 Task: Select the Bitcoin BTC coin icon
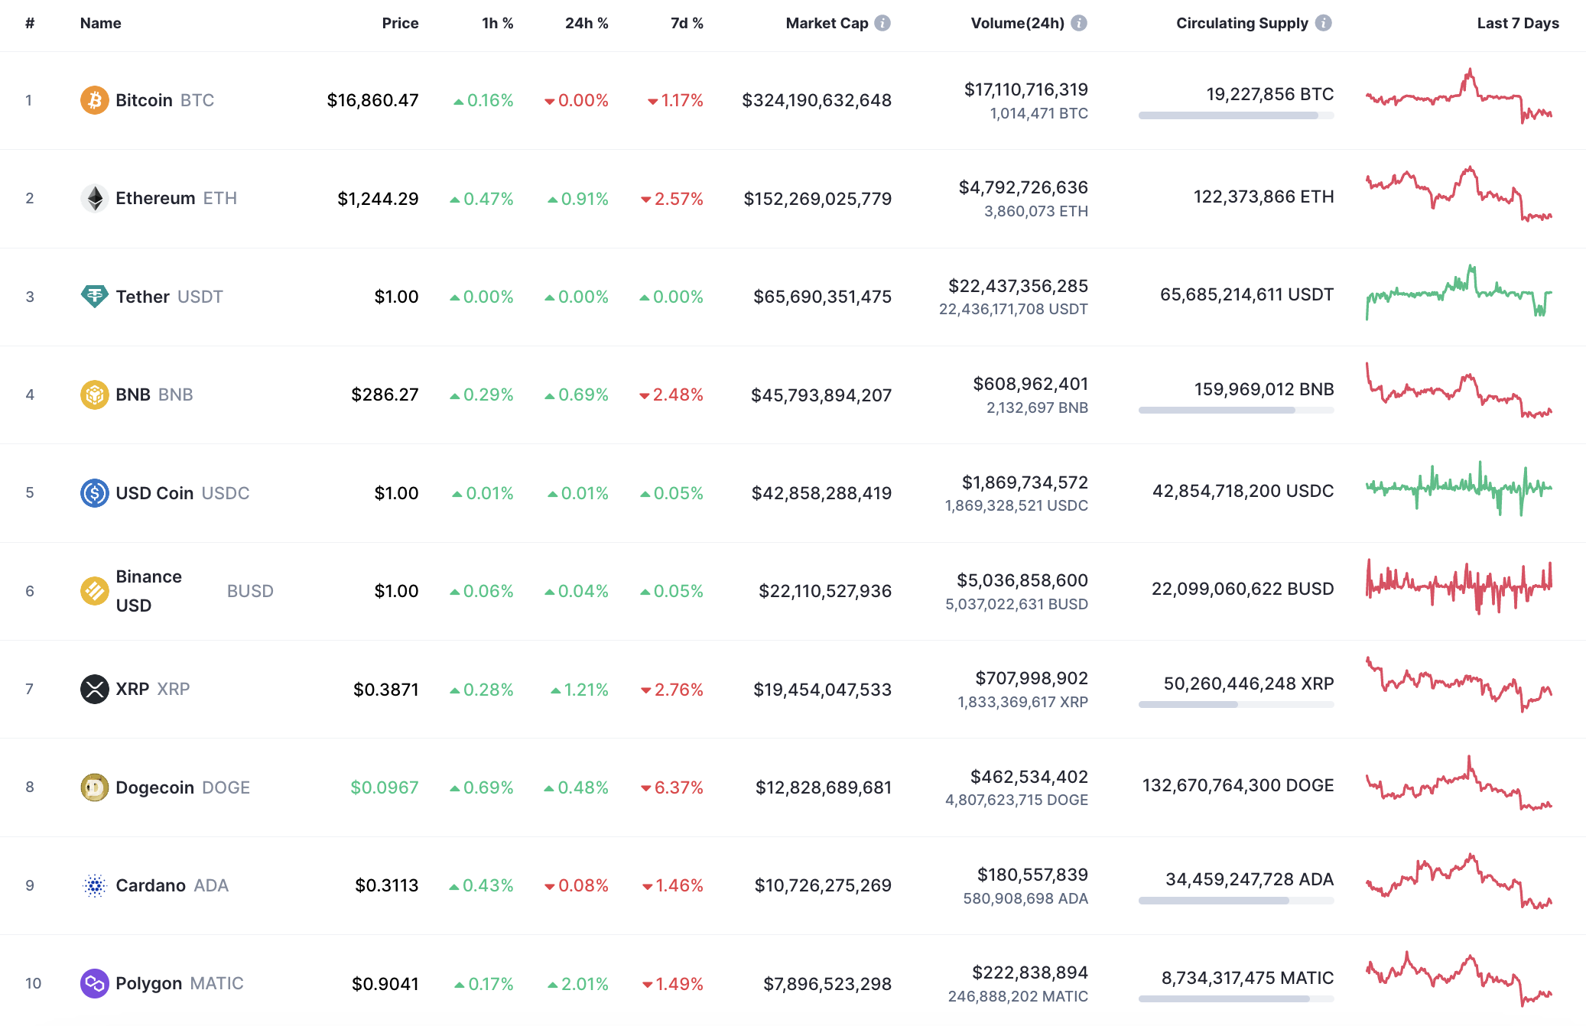click(x=93, y=100)
